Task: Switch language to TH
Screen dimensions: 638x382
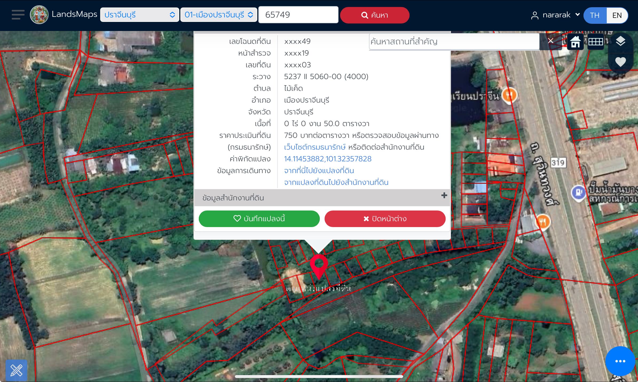Action: [595, 15]
